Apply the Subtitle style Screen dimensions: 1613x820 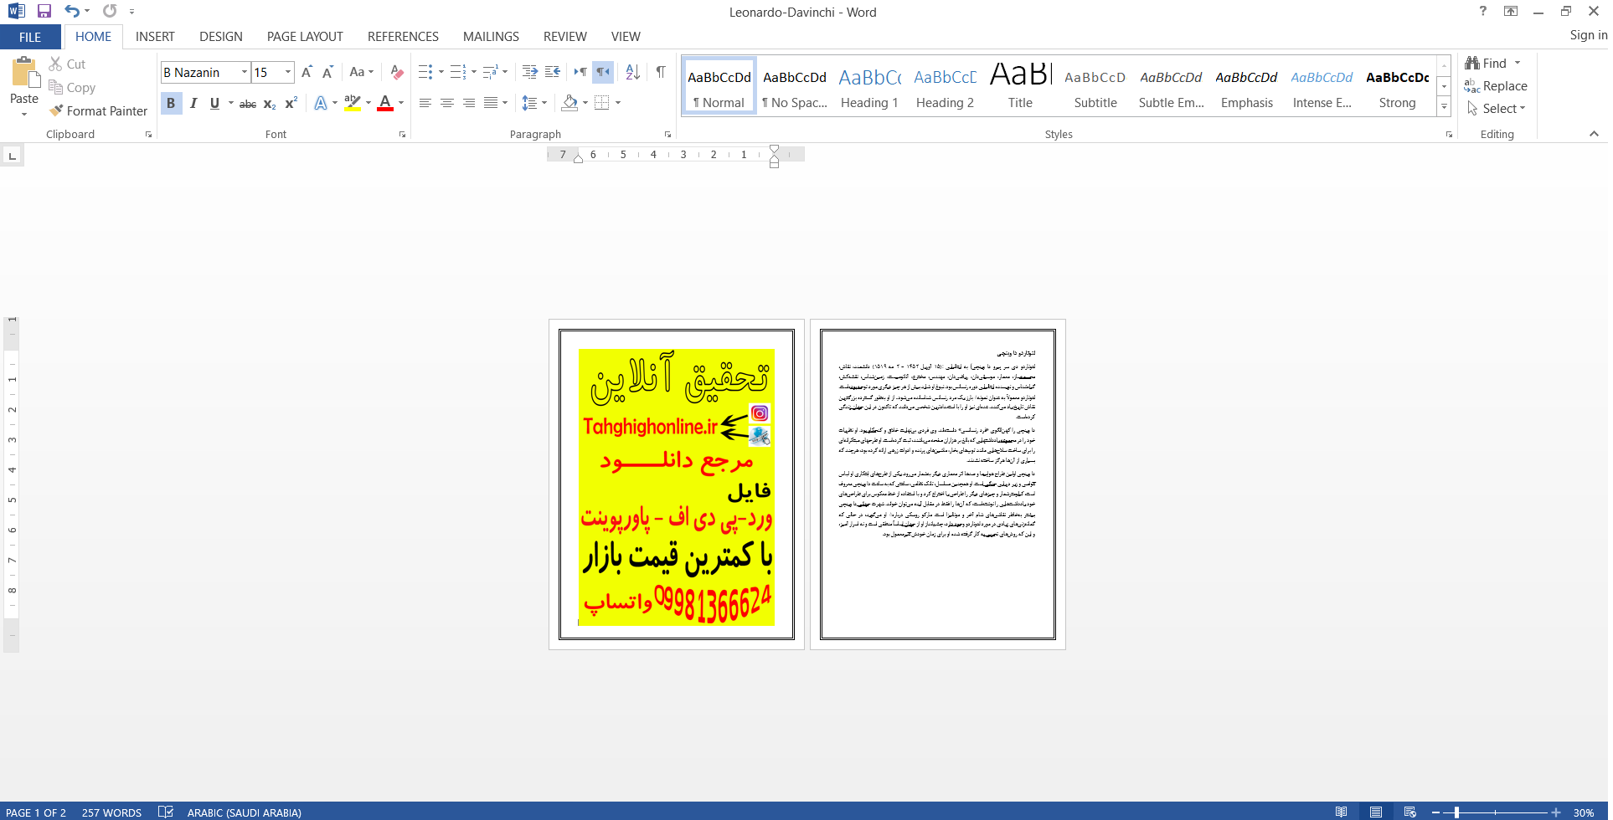point(1095,87)
